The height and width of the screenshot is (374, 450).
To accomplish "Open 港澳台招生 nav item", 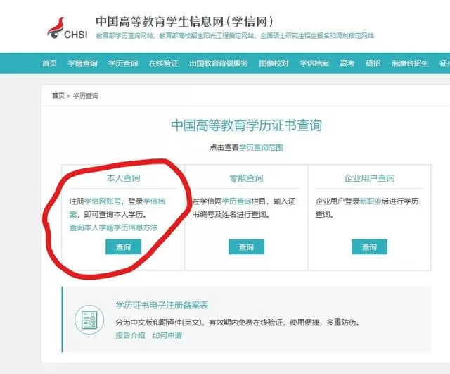I will click(x=410, y=63).
